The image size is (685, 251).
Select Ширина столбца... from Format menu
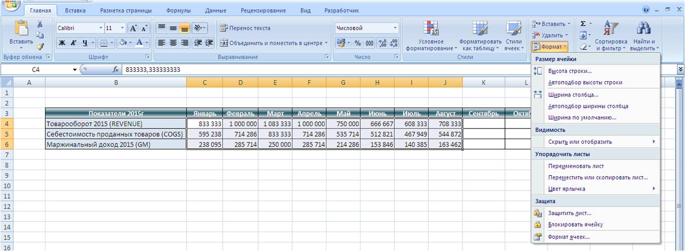click(573, 94)
